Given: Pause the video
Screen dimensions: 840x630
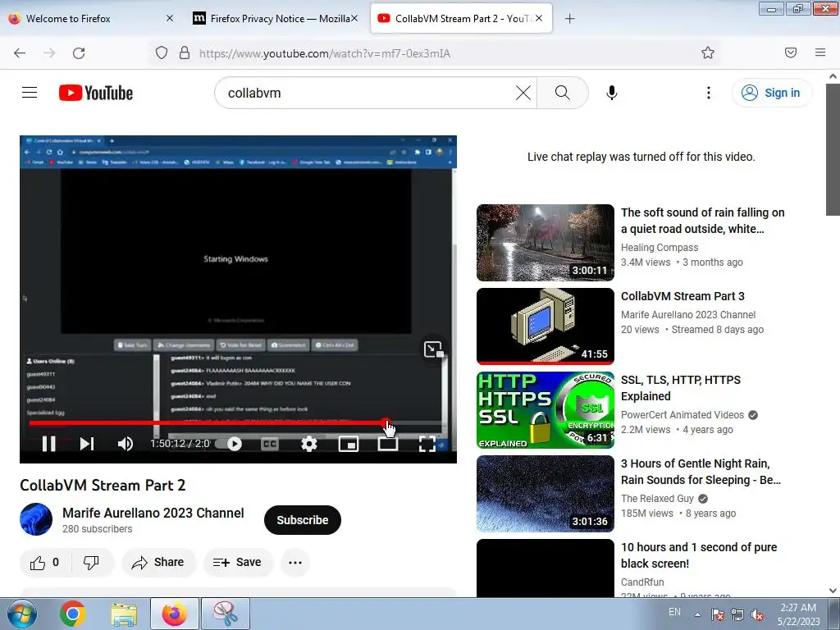Looking at the screenshot, I should click(x=48, y=444).
